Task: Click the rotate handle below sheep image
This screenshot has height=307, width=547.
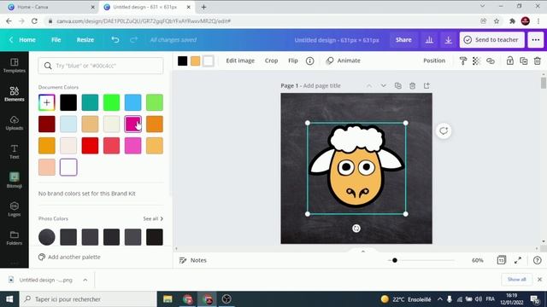Action: click(x=356, y=229)
